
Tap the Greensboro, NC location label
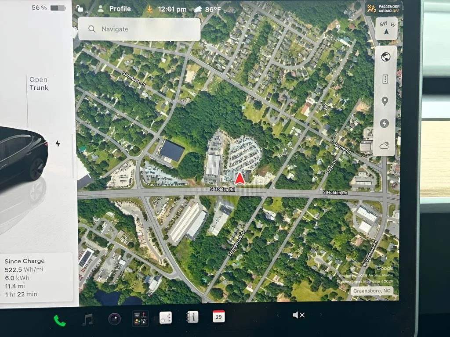point(372,291)
